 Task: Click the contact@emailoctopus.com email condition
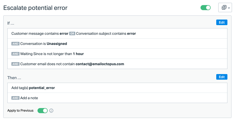[x=100, y=64]
